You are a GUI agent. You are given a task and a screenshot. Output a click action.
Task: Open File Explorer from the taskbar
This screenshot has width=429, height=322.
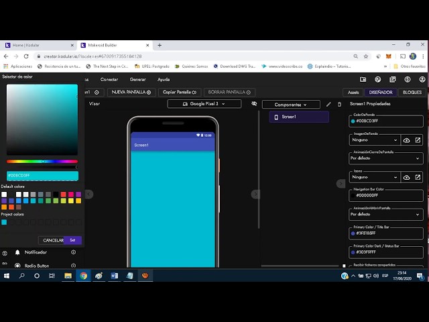68,276
